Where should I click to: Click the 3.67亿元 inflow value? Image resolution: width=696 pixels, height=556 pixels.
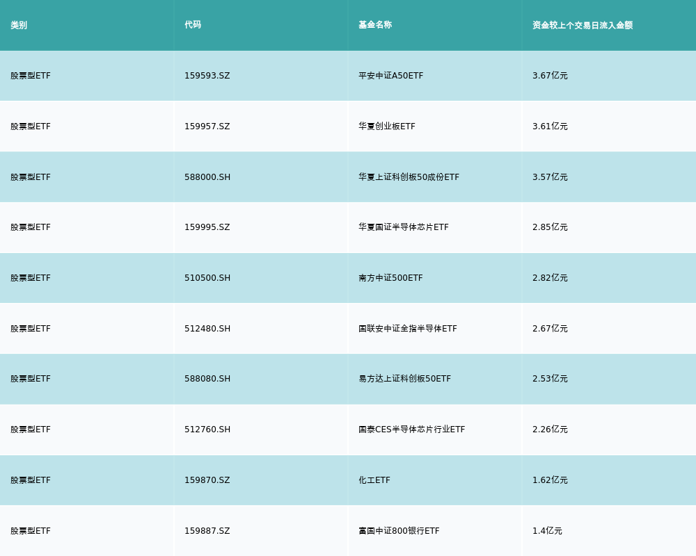click(550, 76)
